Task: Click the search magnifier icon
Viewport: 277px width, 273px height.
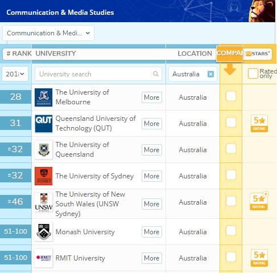Action: tap(155, 74)
